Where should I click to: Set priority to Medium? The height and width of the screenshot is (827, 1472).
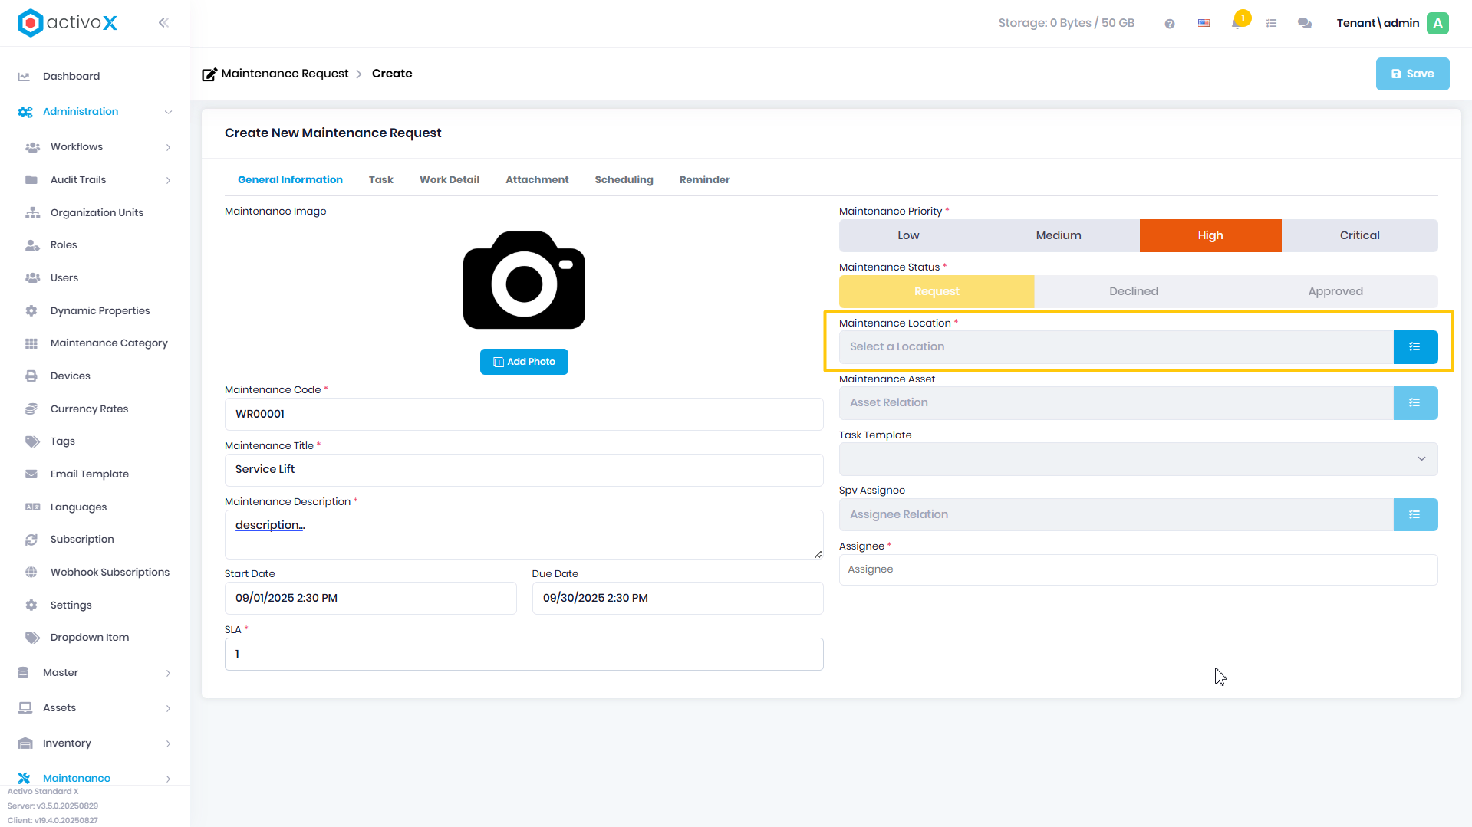click(x=1059, y=236)
